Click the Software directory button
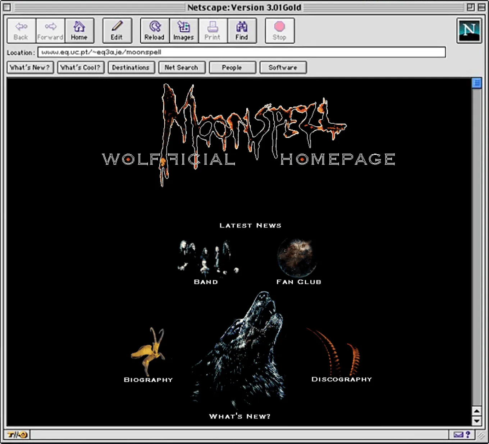This screenshot has width=489, height=444. click(283, 68)
